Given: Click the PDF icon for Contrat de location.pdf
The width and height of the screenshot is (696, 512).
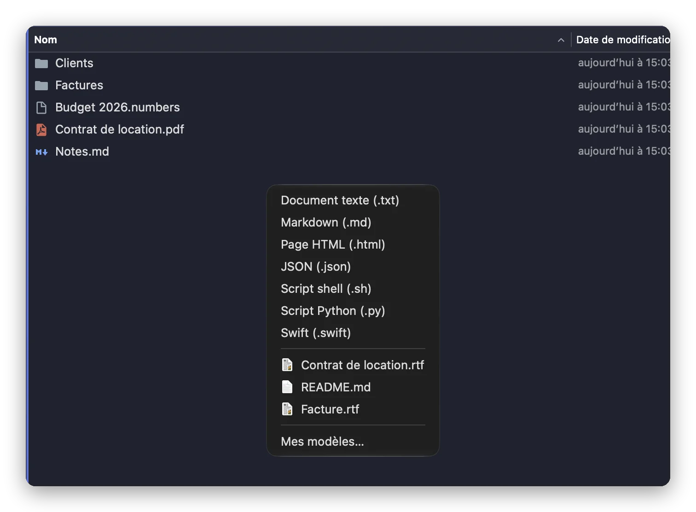Looking at the screenshot, I should (41, 129).
